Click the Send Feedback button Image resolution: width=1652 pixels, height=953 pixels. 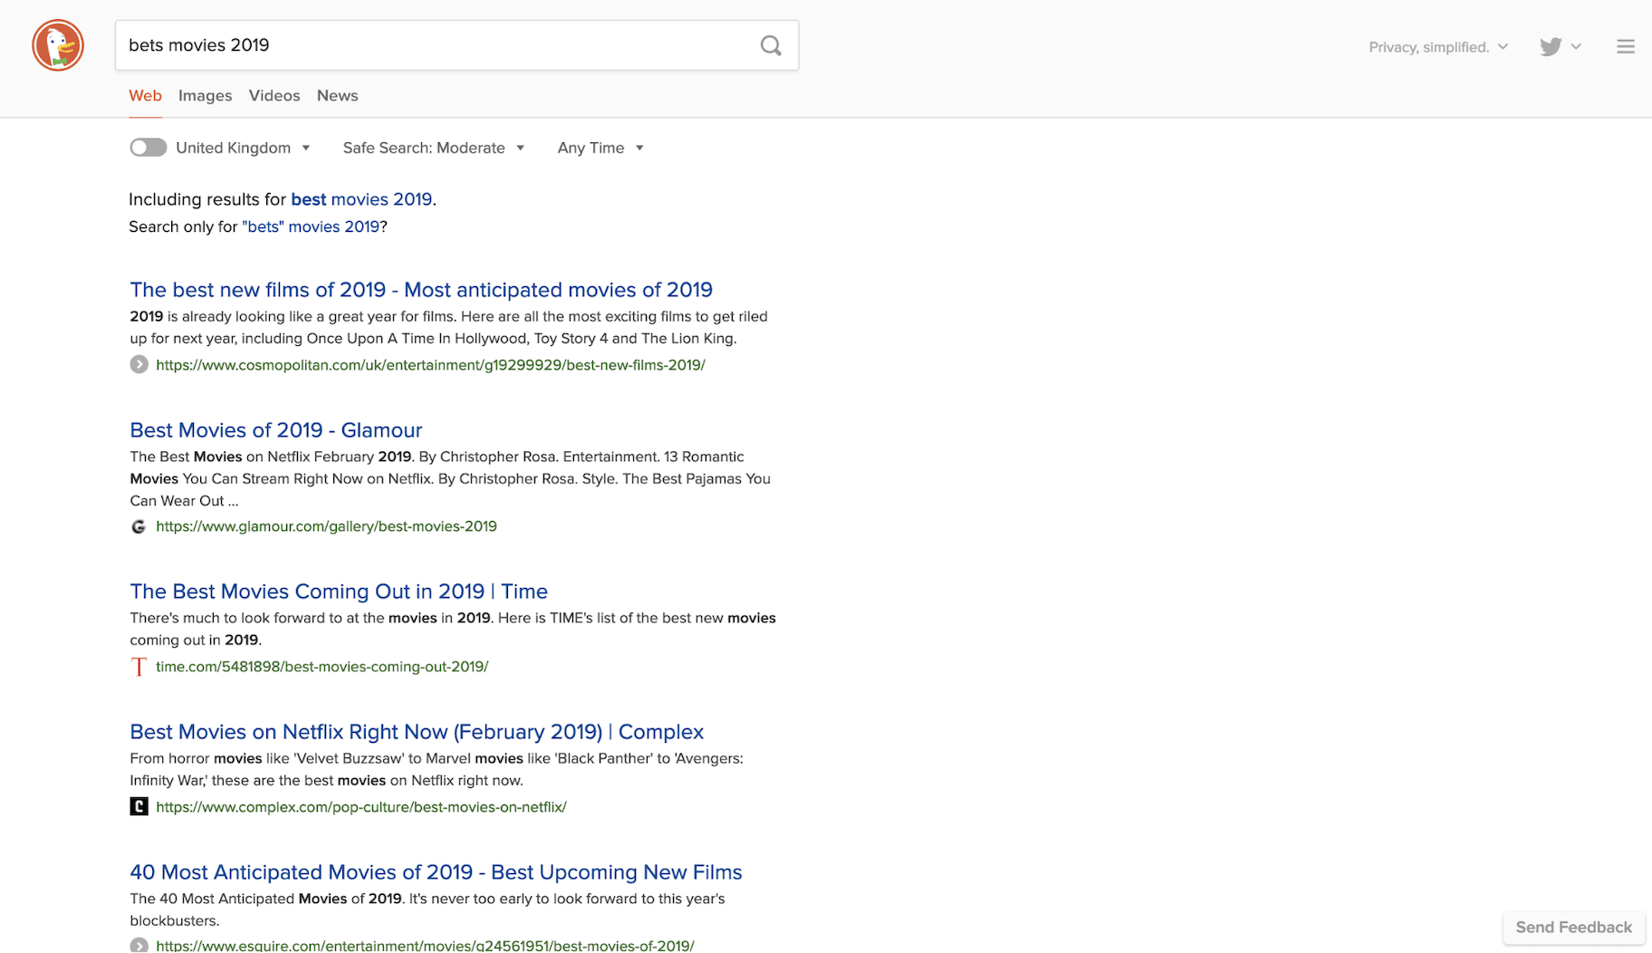[1573, 928]
